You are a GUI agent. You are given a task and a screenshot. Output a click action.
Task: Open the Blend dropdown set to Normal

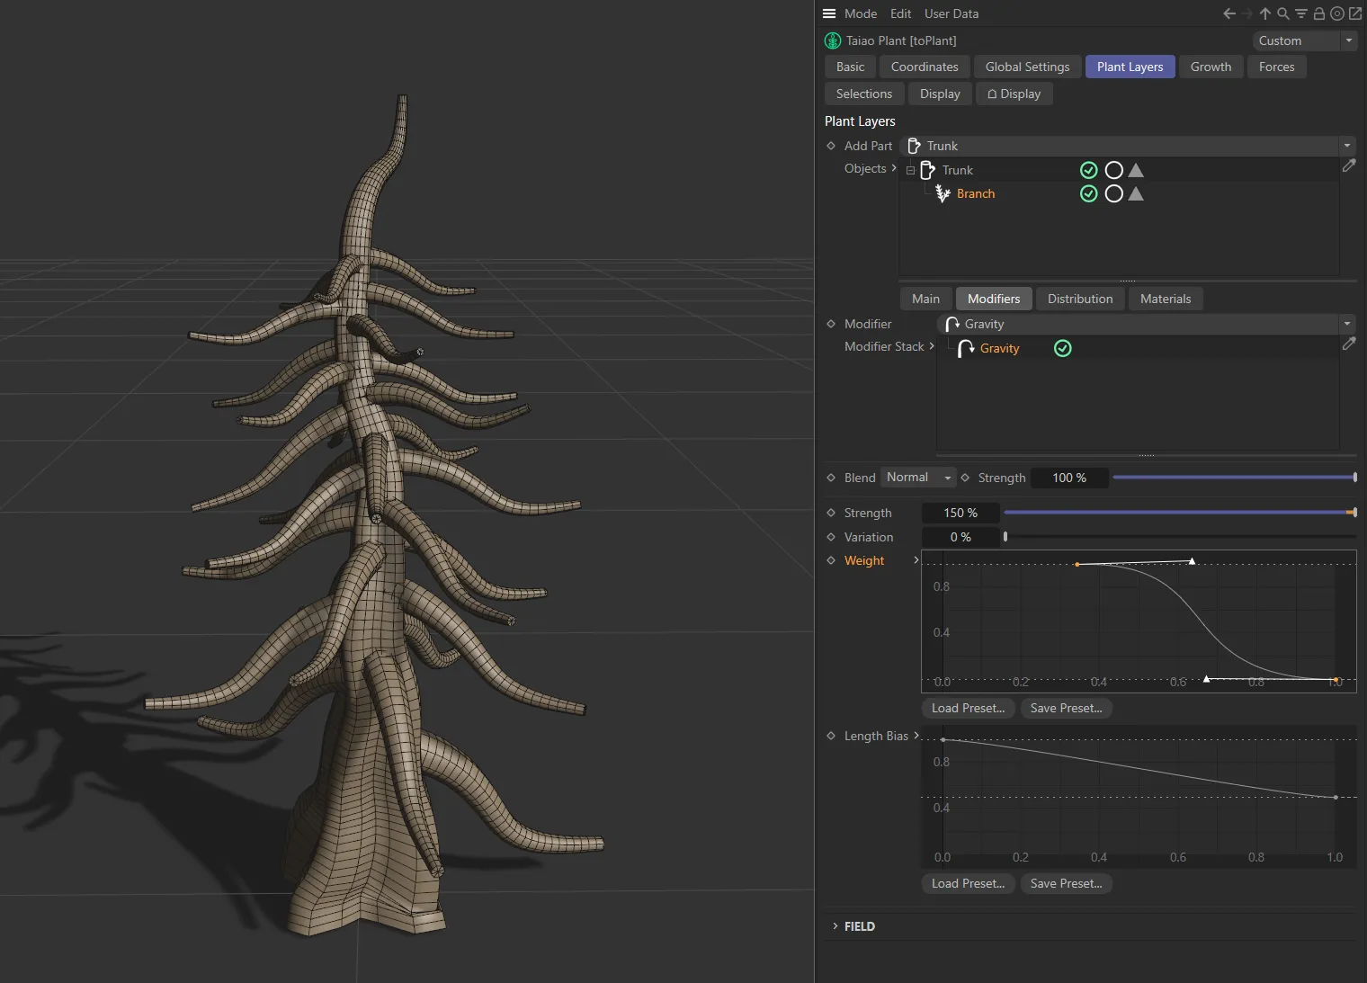tap(916, 478)
